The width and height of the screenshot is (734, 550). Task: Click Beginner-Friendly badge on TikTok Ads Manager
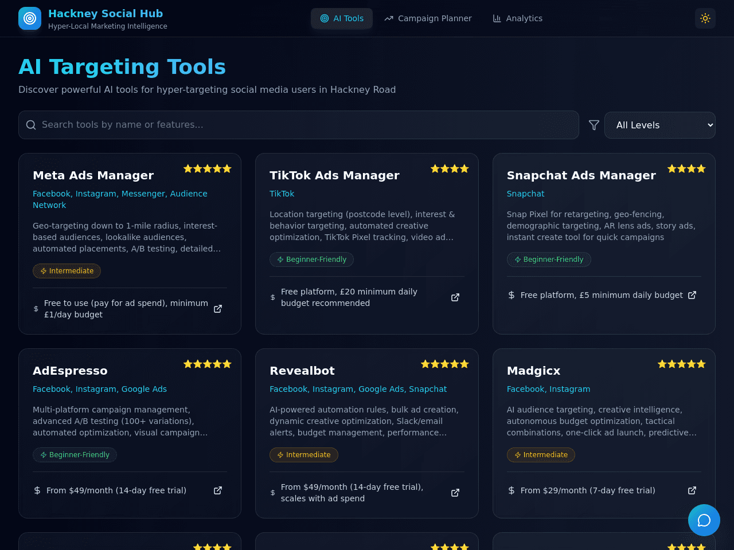pos(311,260)
